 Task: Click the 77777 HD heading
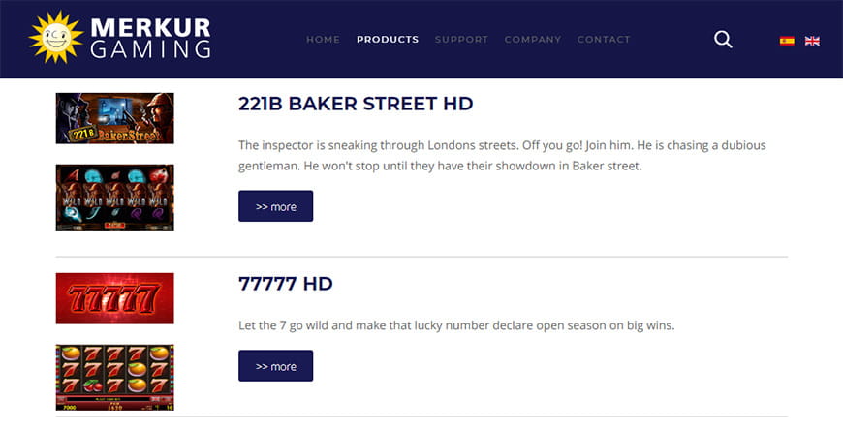[285, 284]
